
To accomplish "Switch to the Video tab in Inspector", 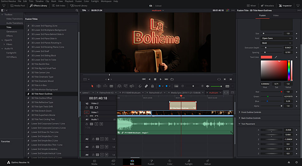I will [x=276, y=15].
